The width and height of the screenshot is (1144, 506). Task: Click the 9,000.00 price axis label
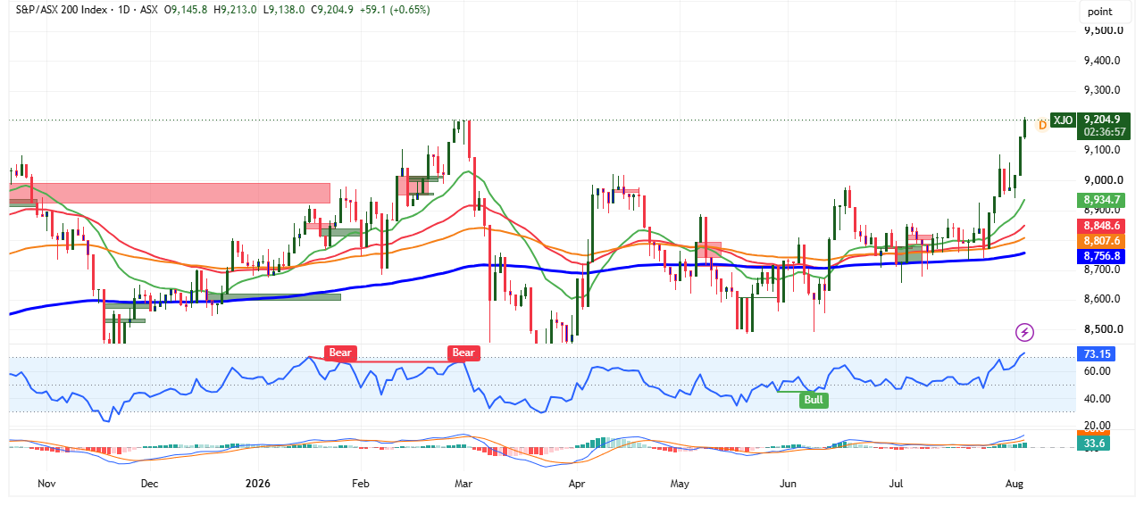click(x=1103, y=179)
